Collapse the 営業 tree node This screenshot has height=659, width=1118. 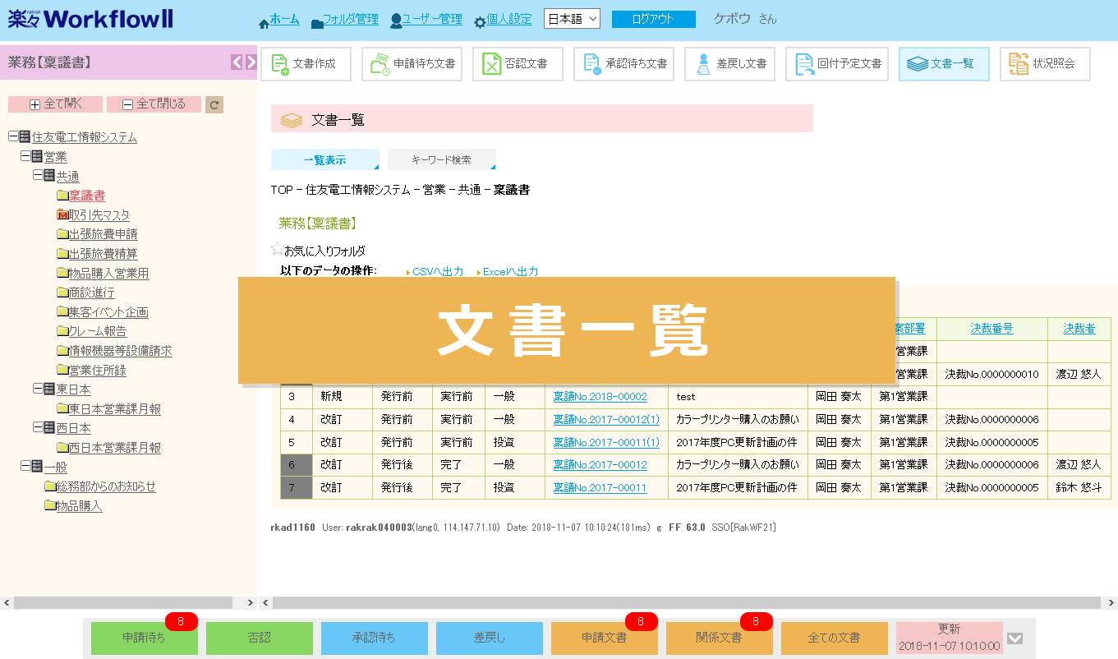coord(25,156)
